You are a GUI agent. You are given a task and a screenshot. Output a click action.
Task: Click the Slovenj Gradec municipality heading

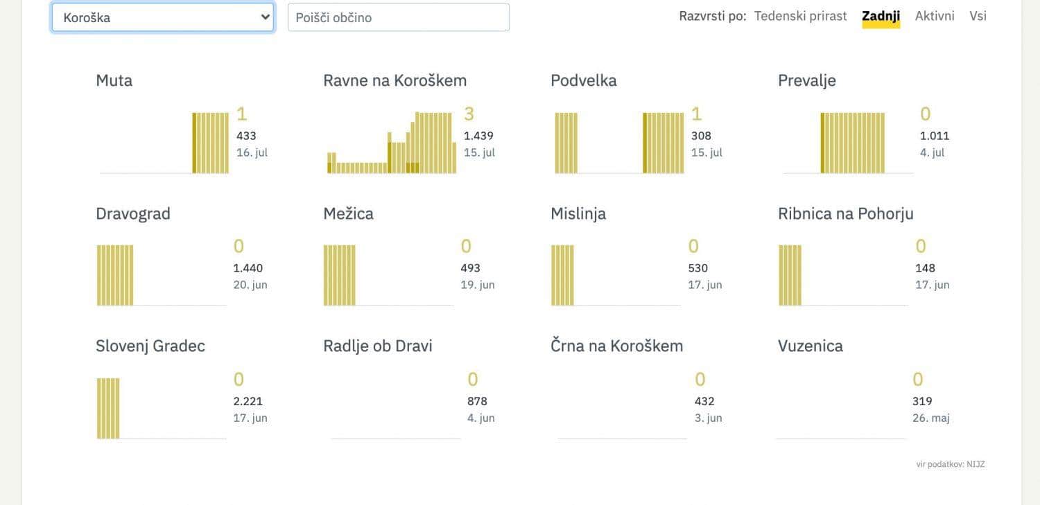pos(150,346)
